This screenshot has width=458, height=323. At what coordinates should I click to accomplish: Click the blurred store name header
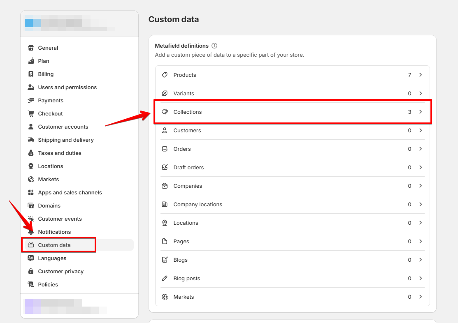[70, 23]
